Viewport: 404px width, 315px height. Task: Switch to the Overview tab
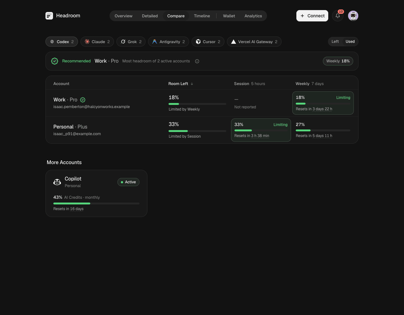pyautogui.click(x=123, y=16)
